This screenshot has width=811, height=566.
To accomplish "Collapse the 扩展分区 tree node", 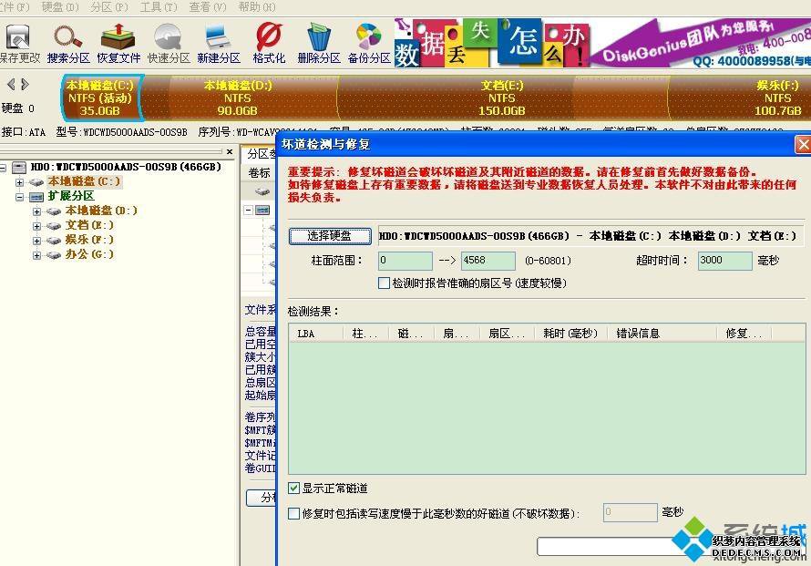I will pyautogui.click(x=19, y=197).
